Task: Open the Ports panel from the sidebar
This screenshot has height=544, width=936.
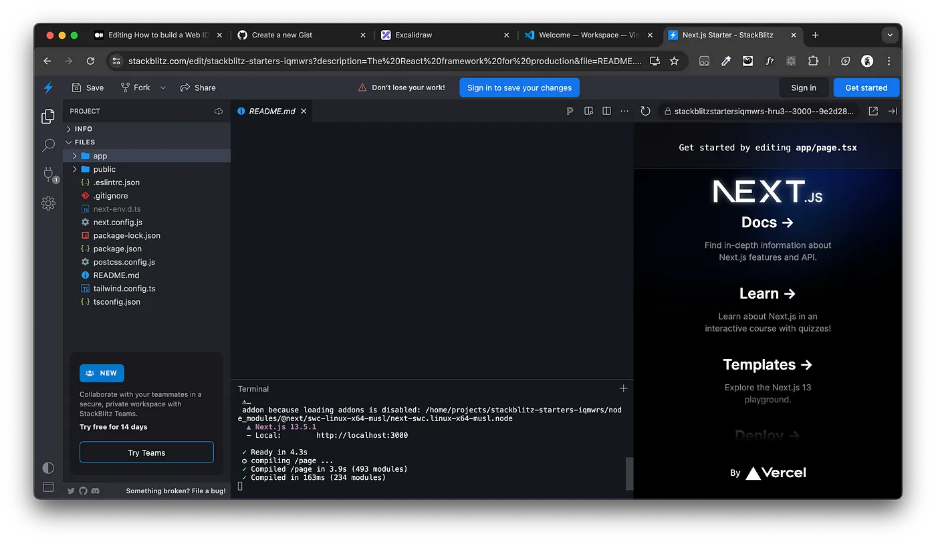Action: click(x=47, y=174)
